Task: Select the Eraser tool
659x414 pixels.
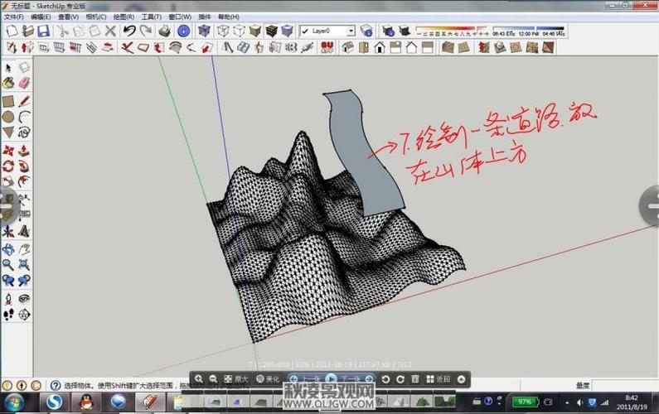Action: [x=24, y=83]
